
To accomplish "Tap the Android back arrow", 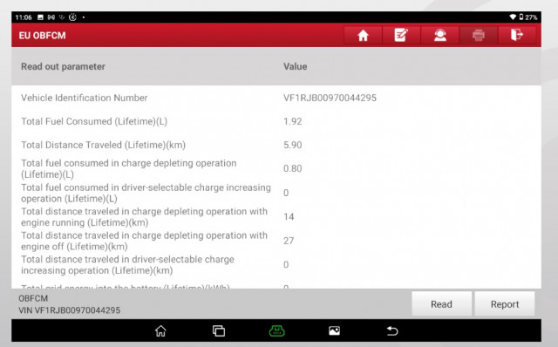I will 392,331.
